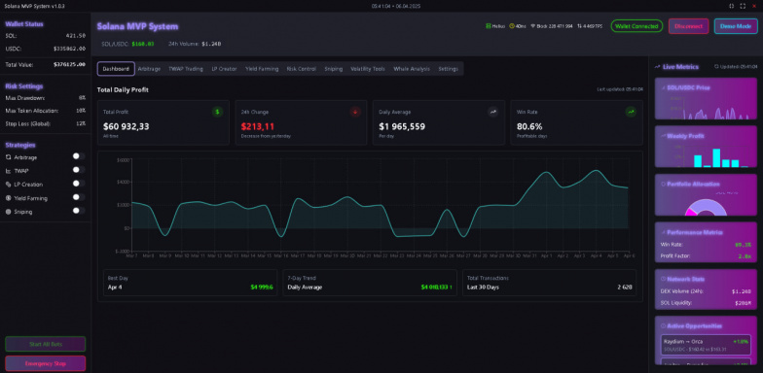Click the Helius RPC status icon
This screenshot has height=373, width=763.
pos(489,26)
